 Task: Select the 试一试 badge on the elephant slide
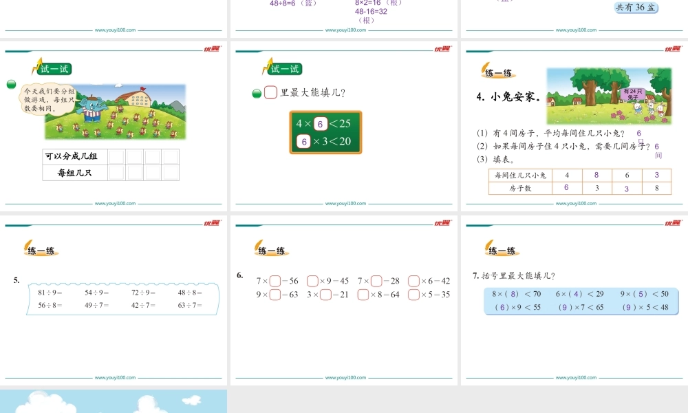(54, 68)
